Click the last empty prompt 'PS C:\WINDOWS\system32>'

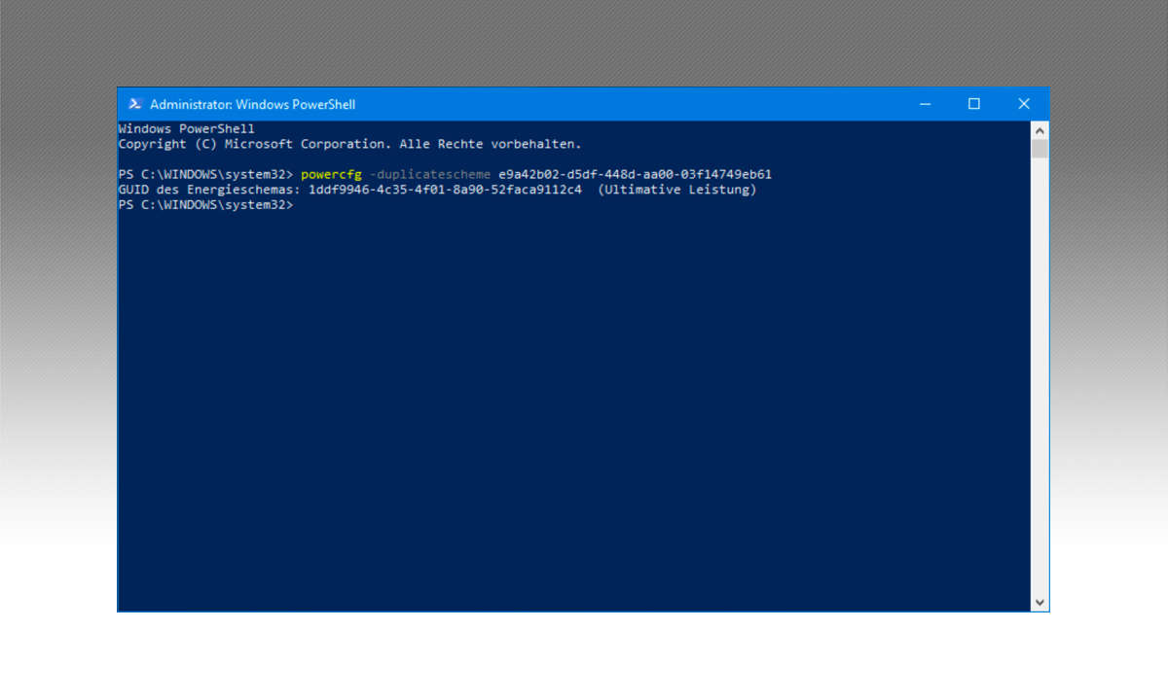[205, 205]
